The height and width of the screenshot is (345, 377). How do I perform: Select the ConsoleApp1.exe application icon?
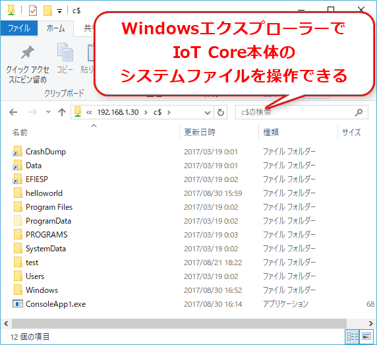click(18, 304)
